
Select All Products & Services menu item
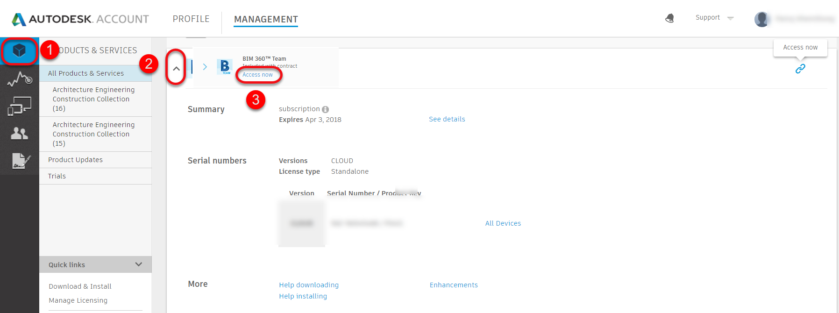95,73
